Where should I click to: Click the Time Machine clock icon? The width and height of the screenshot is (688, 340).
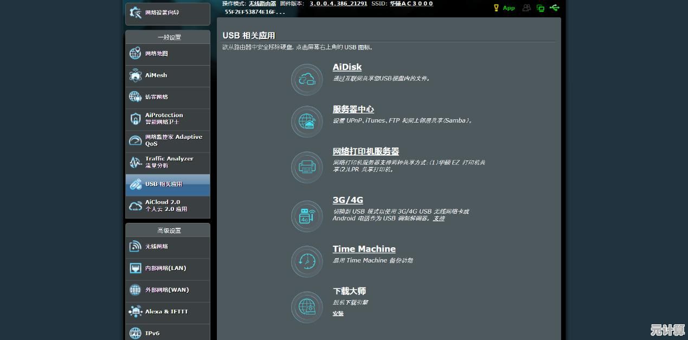coord(307,261)
